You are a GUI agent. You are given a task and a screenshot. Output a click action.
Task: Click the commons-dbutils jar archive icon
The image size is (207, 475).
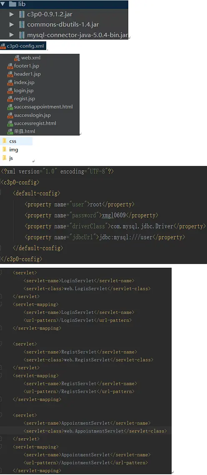(22, 25)
